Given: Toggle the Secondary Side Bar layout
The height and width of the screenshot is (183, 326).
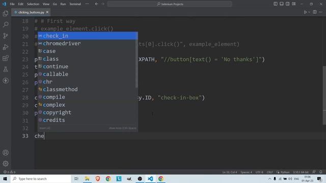Looking at the screenshot, I should (x=287, y=4).
